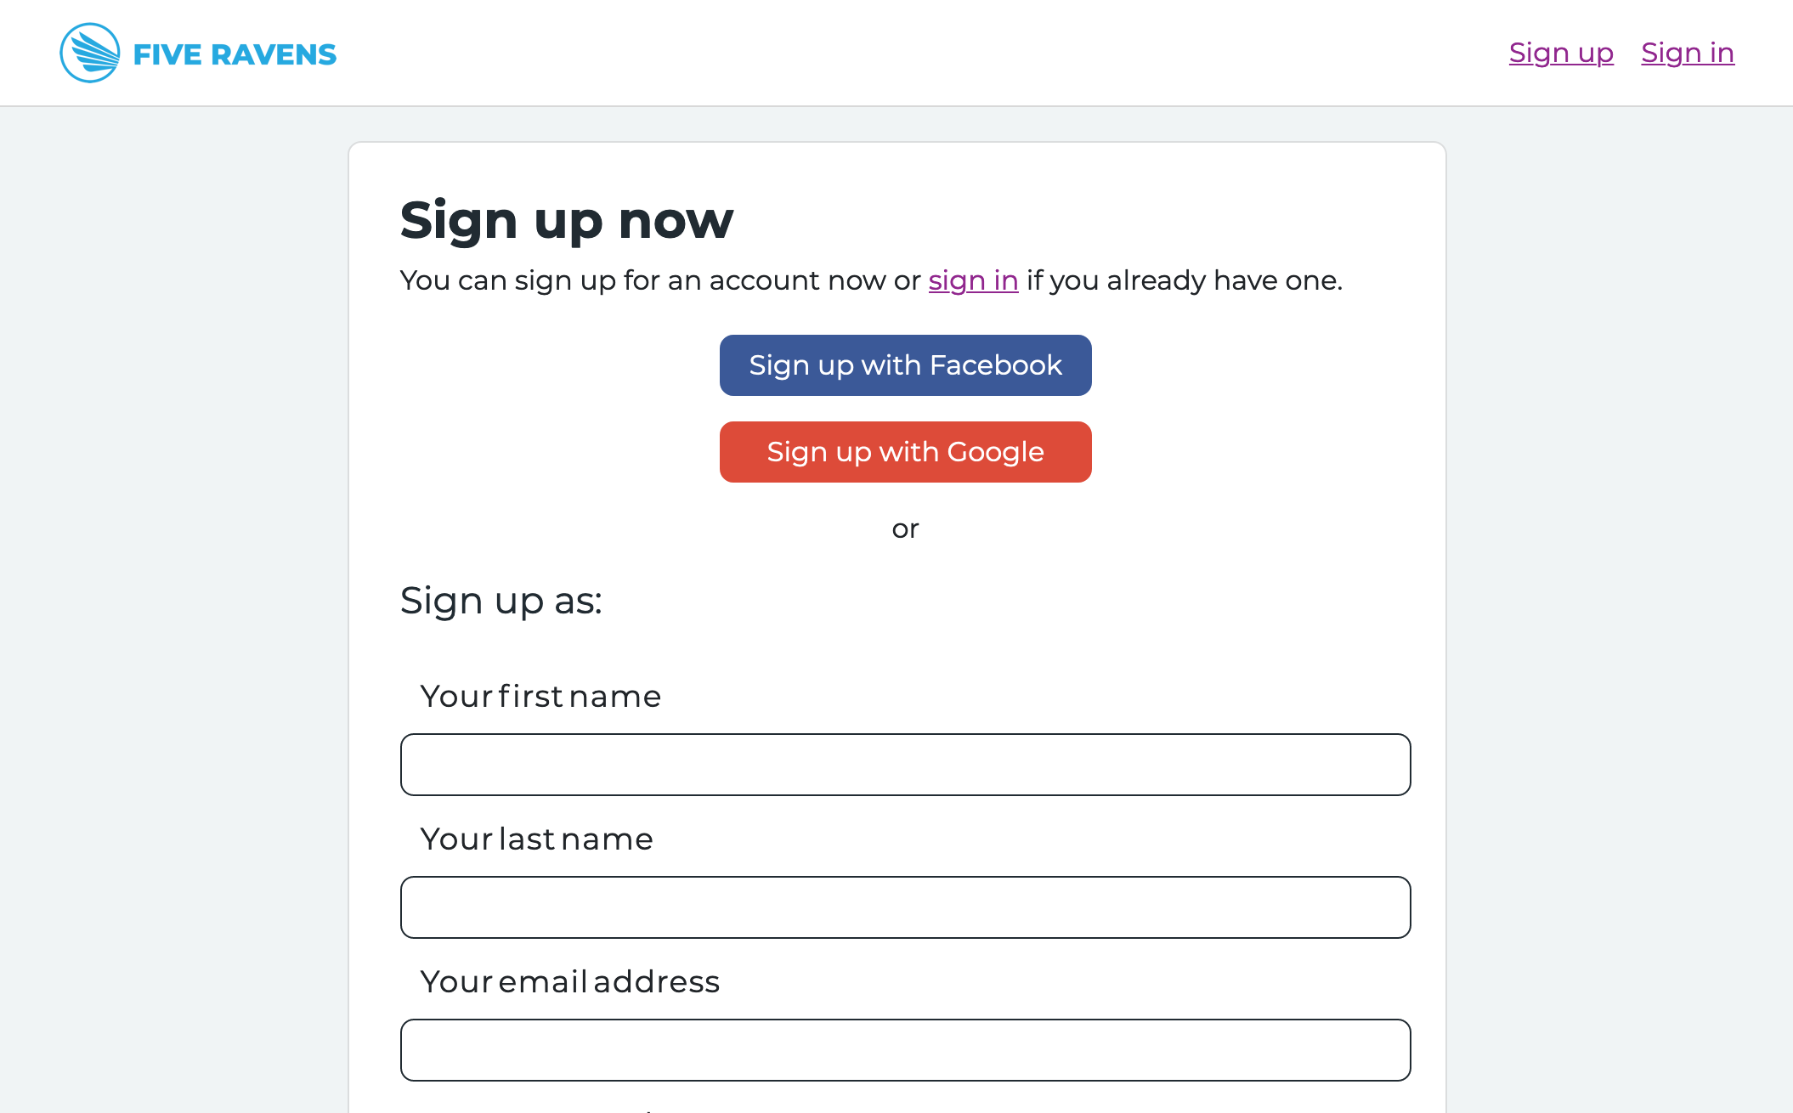
Task: Focus the Your first name input field
Action: 905,765
